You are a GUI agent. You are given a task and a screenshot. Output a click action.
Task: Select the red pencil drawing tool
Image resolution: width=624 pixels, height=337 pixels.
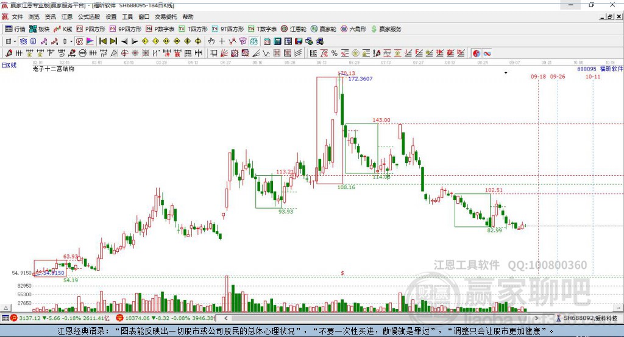(x=9, y=53)
